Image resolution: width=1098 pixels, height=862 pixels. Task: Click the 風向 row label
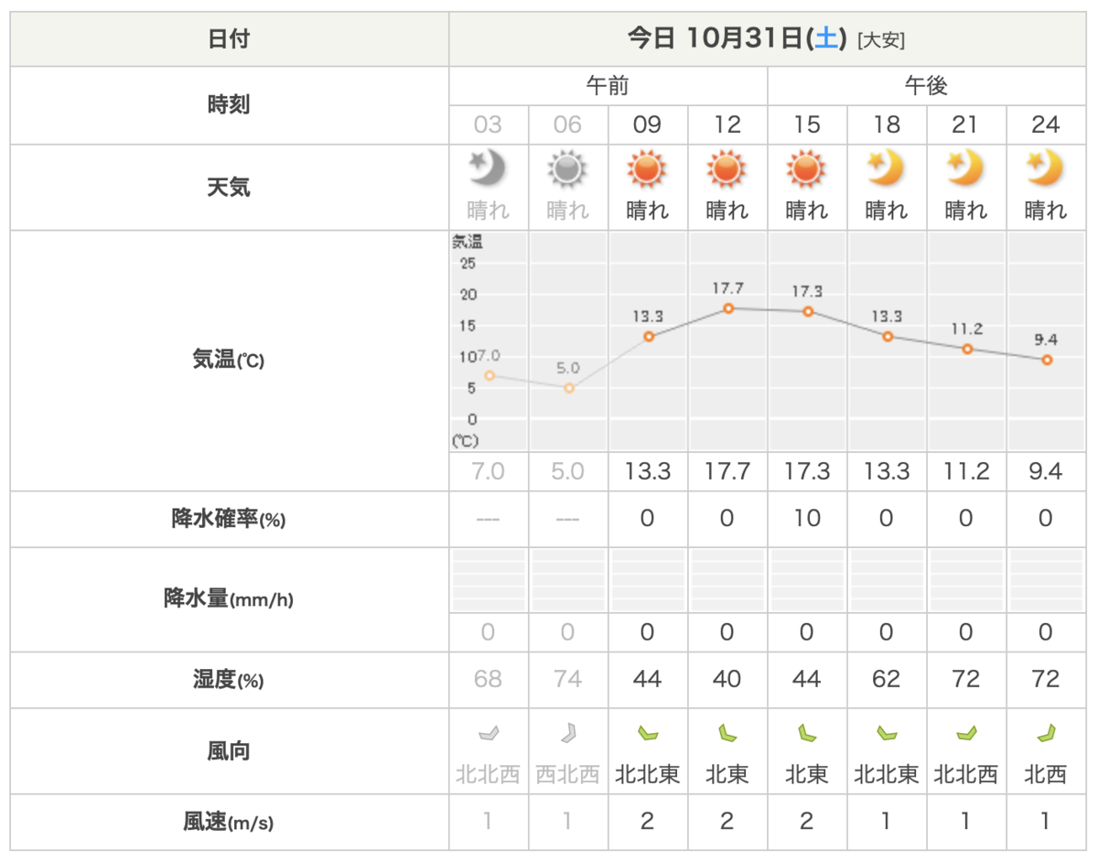pos(229,751)
